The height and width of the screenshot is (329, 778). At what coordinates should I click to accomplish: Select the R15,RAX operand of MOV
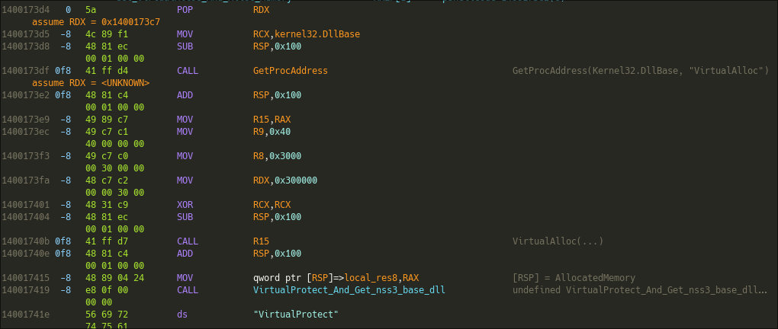tap(272, 120)
